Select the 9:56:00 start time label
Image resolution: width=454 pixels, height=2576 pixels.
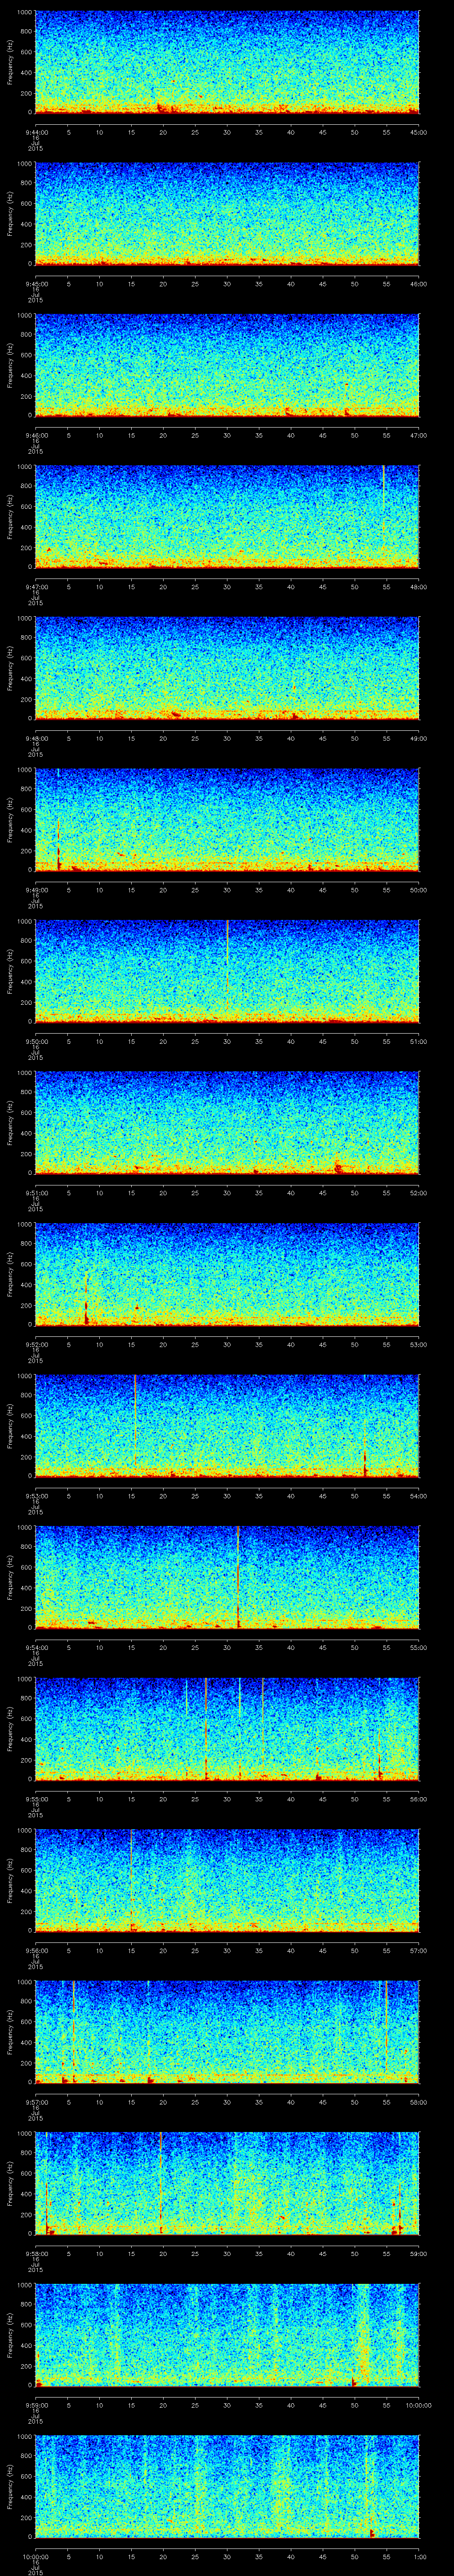(36, 1951)
